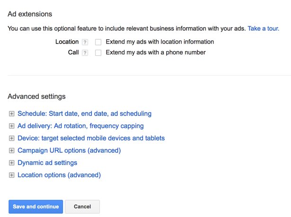Viewport: 291px width, 217px height.
Task: Click the Cancel button
Action: pos(82,207)
